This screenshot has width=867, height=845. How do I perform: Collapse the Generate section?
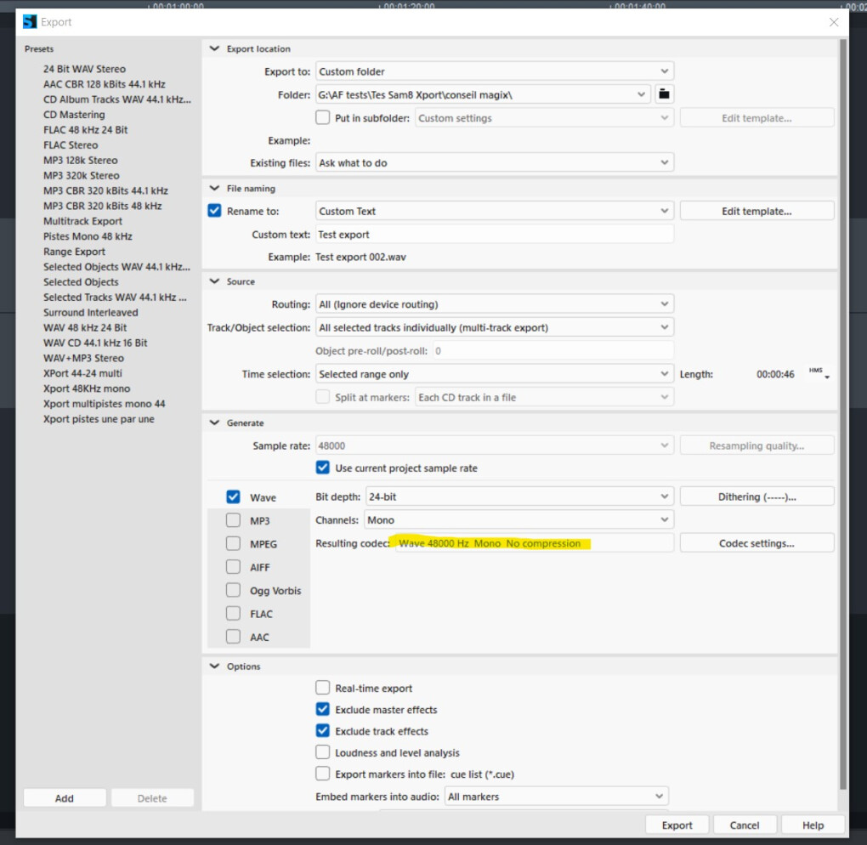(x=214, y=422)
